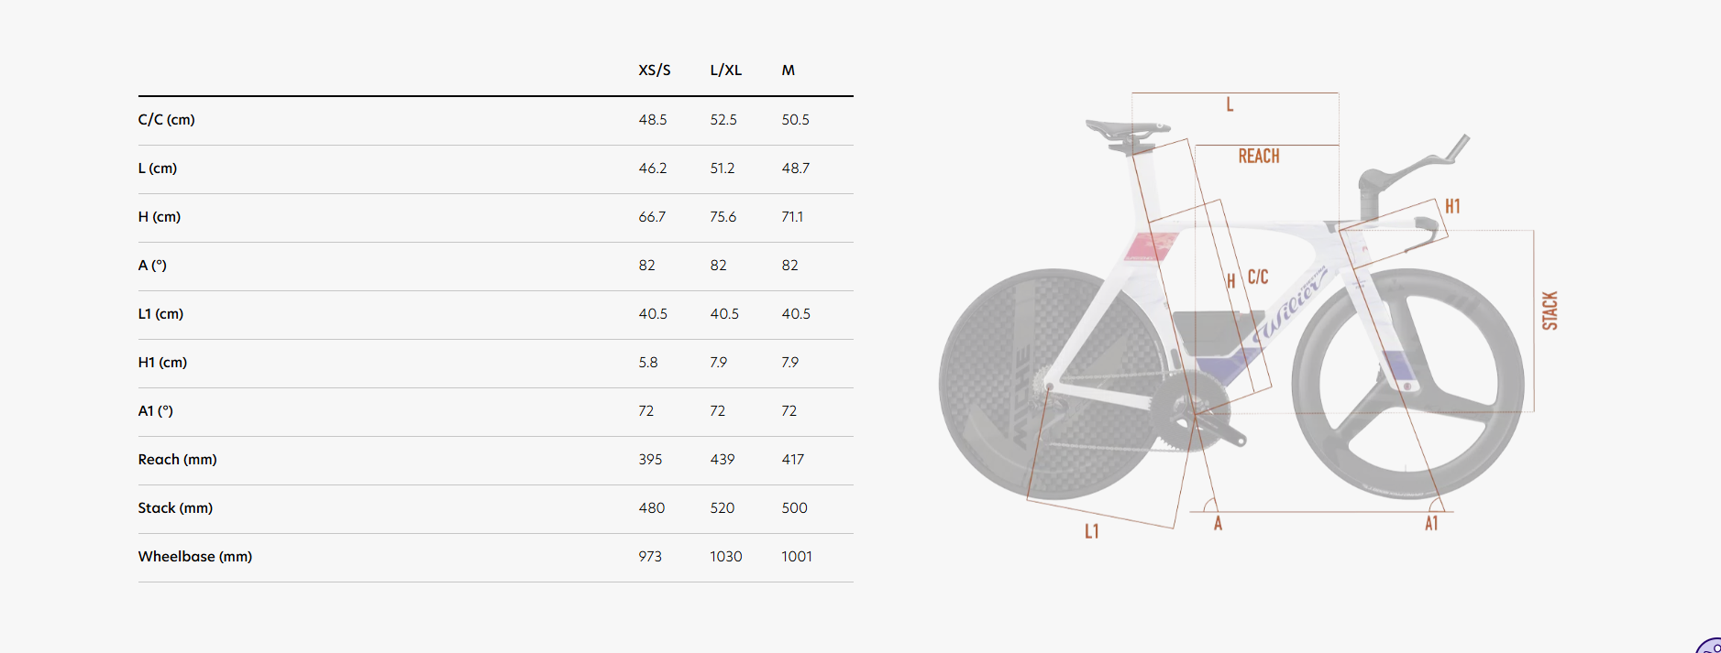Click the 439 reach value
1721x653 pixels.
point(723,460)
